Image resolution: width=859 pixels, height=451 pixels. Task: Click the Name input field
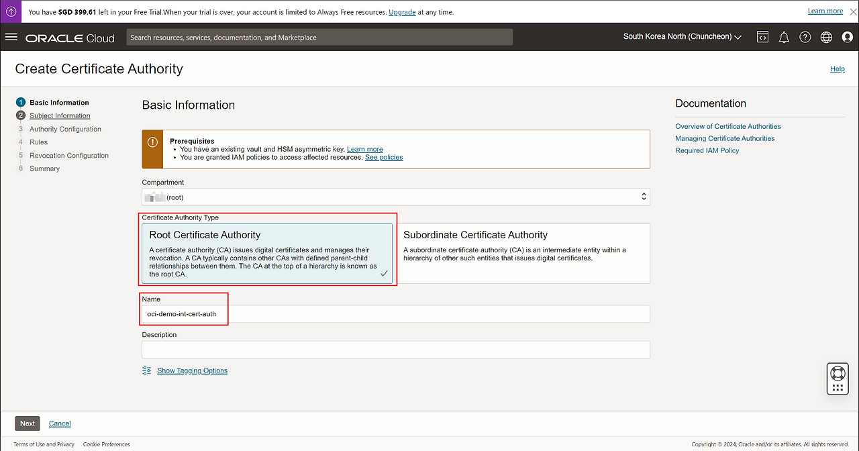(x=396, y=314)
